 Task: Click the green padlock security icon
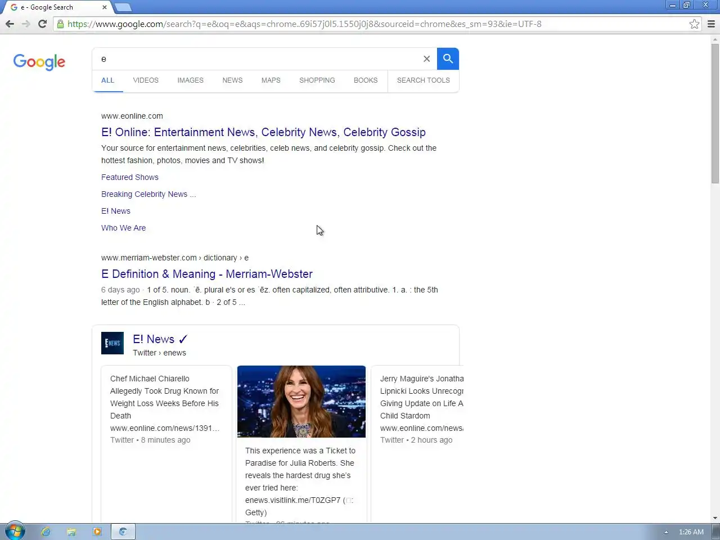(x=60, y=24)
